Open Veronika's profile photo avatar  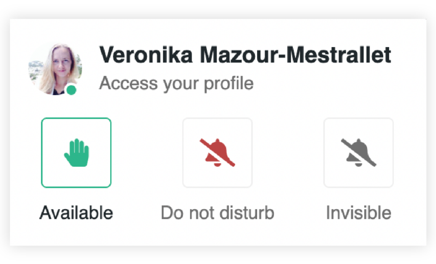pos(54,69)
